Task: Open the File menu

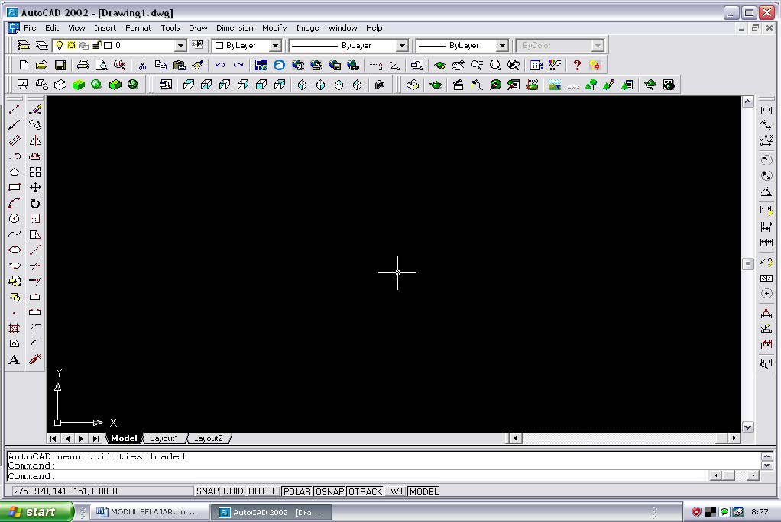Action: coord(30,28)
